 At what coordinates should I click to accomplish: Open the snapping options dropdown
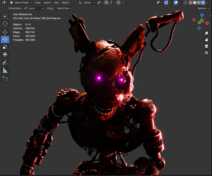click(x=112, y=2)
